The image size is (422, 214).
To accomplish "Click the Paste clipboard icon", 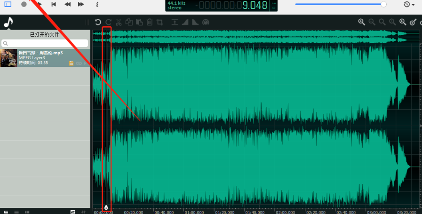I will click(x=139, y=22).
